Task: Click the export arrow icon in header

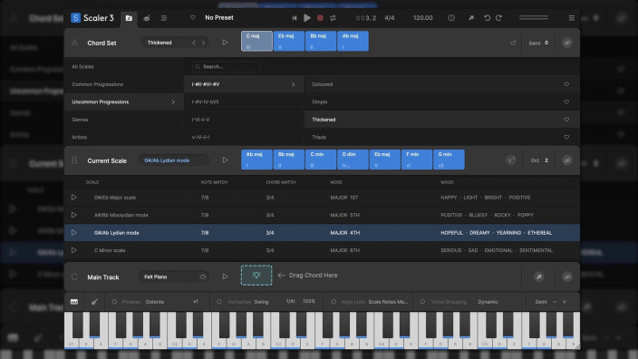Action: point(470,18)
